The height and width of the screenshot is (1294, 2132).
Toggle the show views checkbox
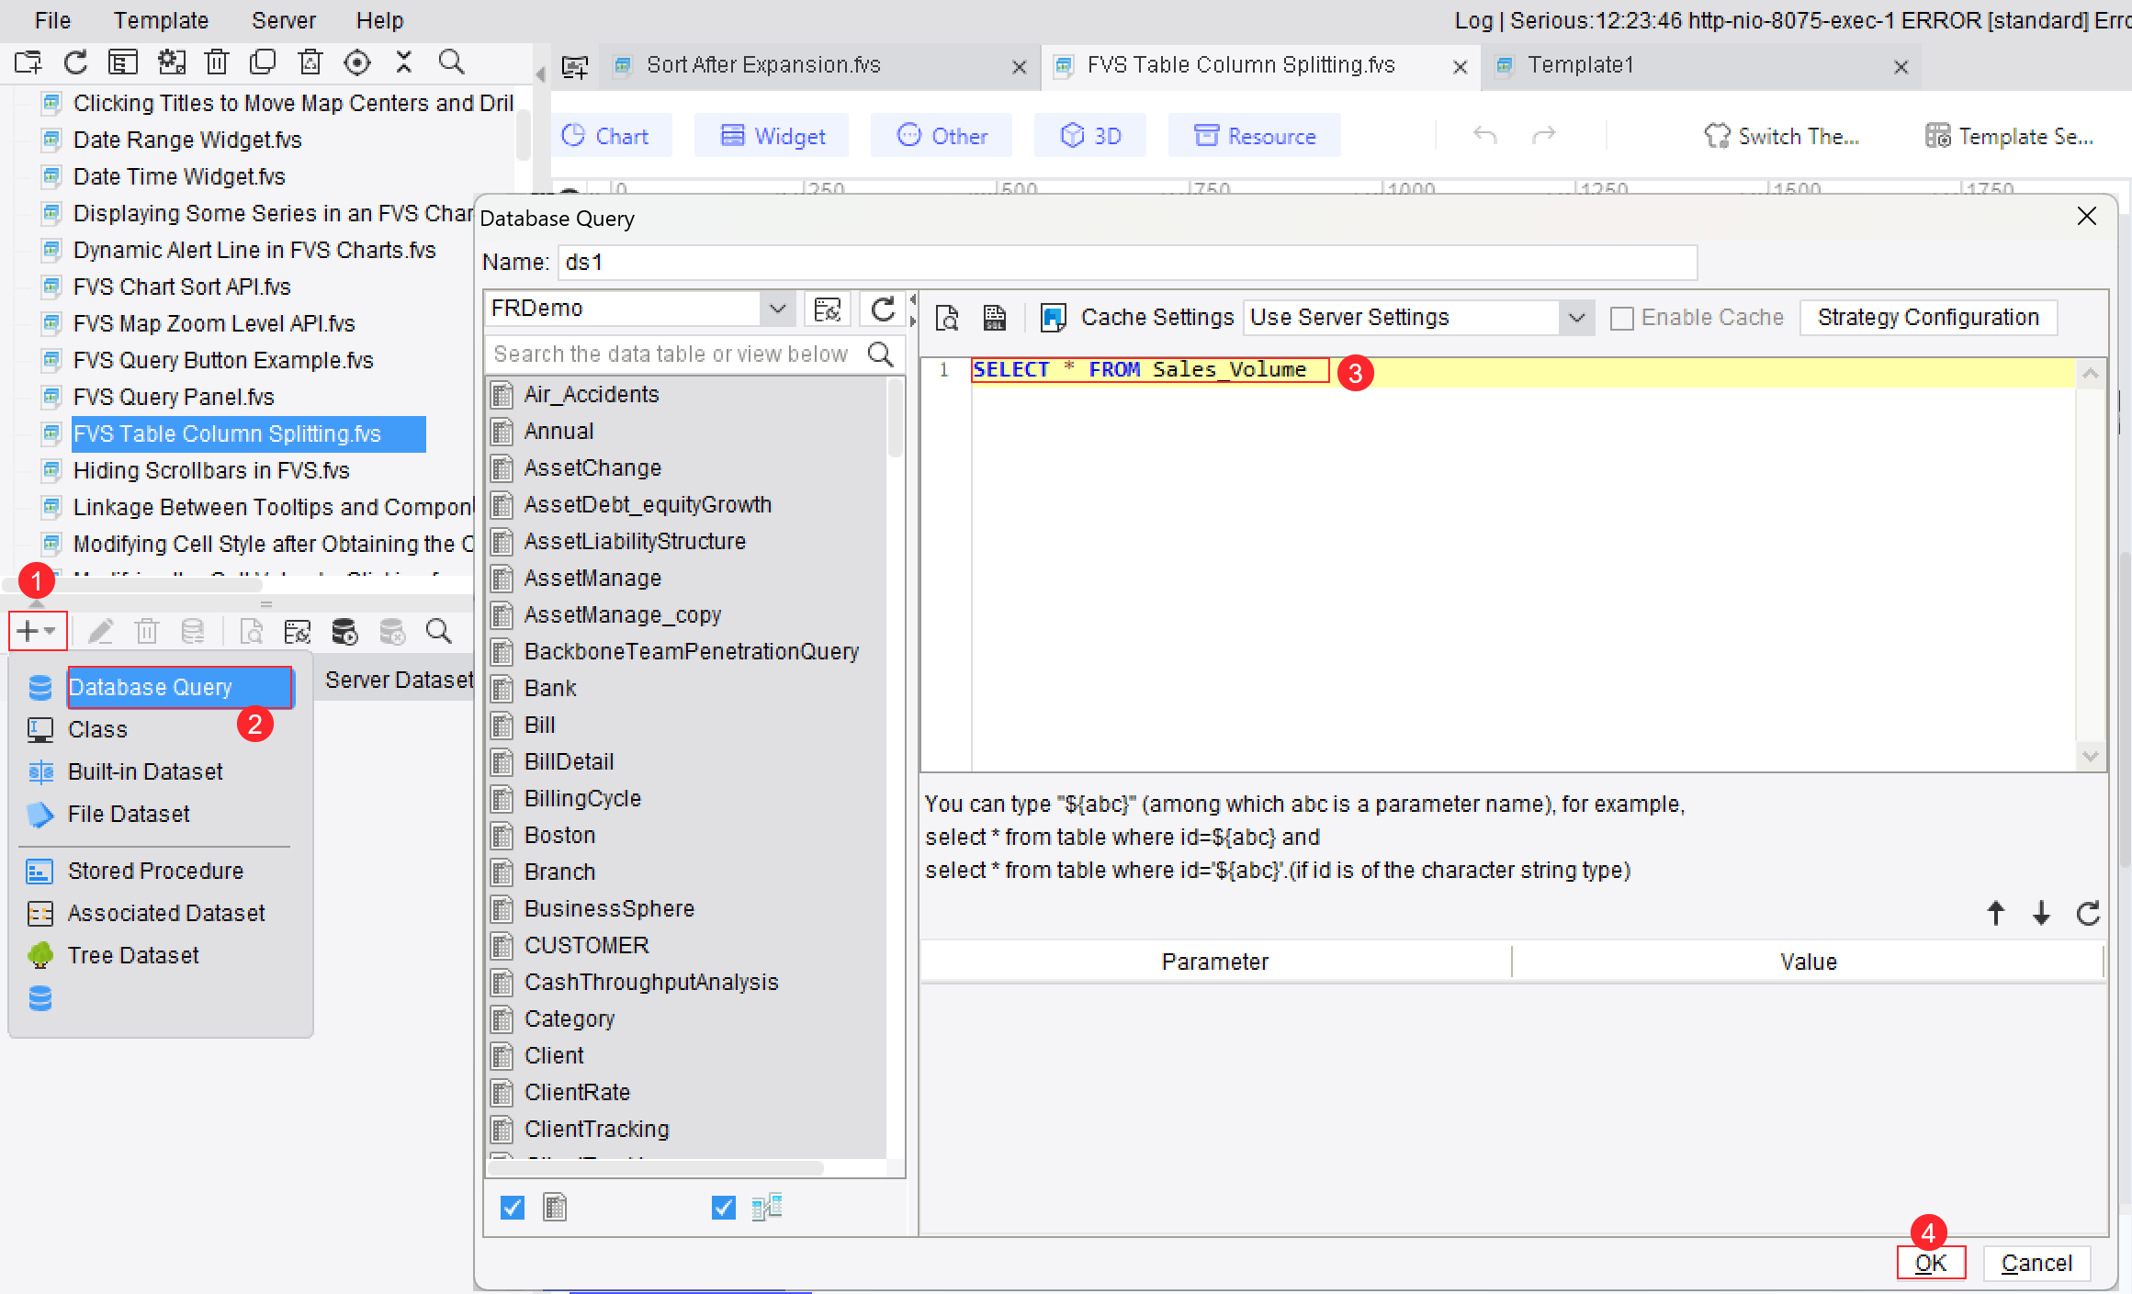(x=724, y=1208)
